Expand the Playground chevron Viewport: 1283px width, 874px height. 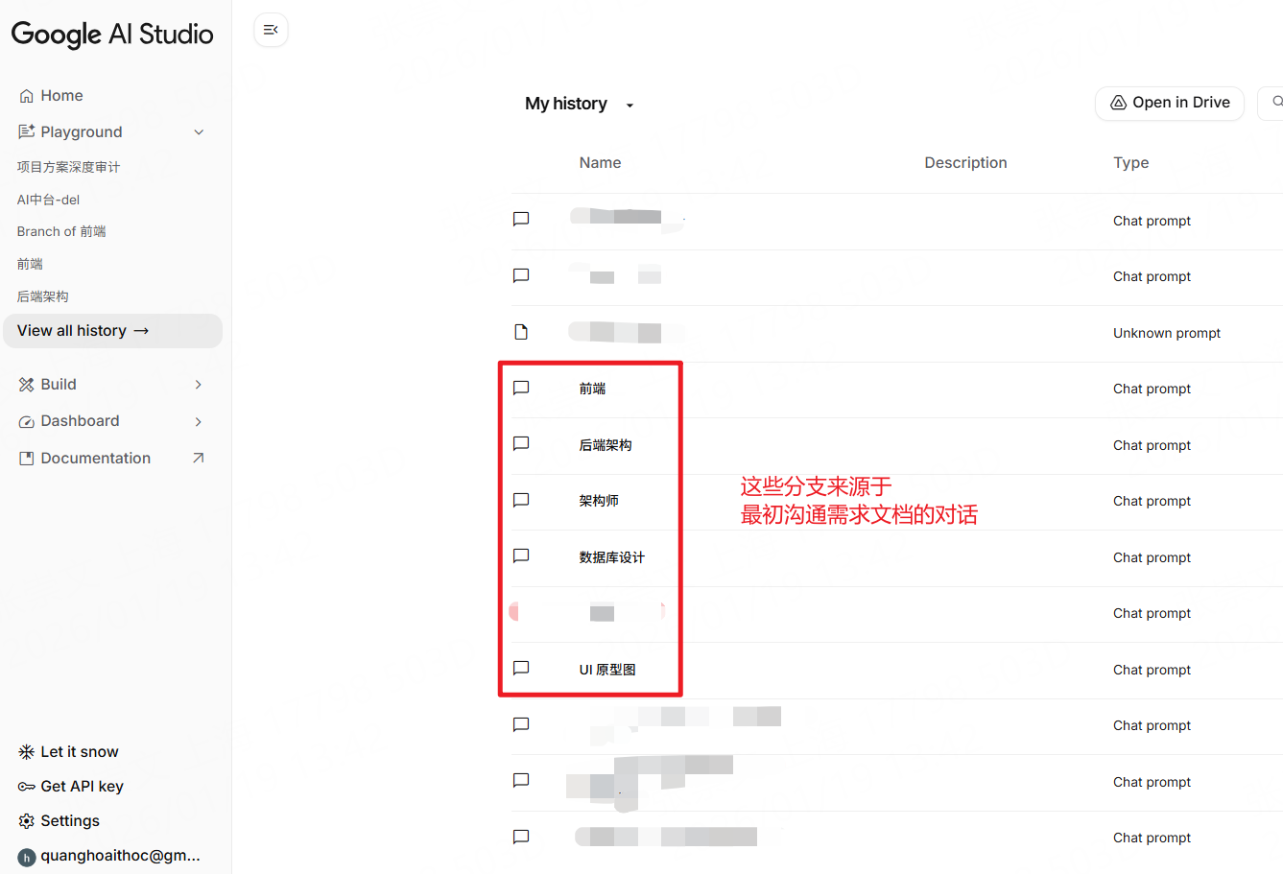pyautogui.click(x=199, y=132)
